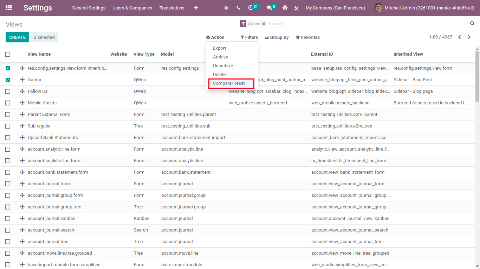
Task: Click drag handle of the Author row
Action: click(22, 80)
